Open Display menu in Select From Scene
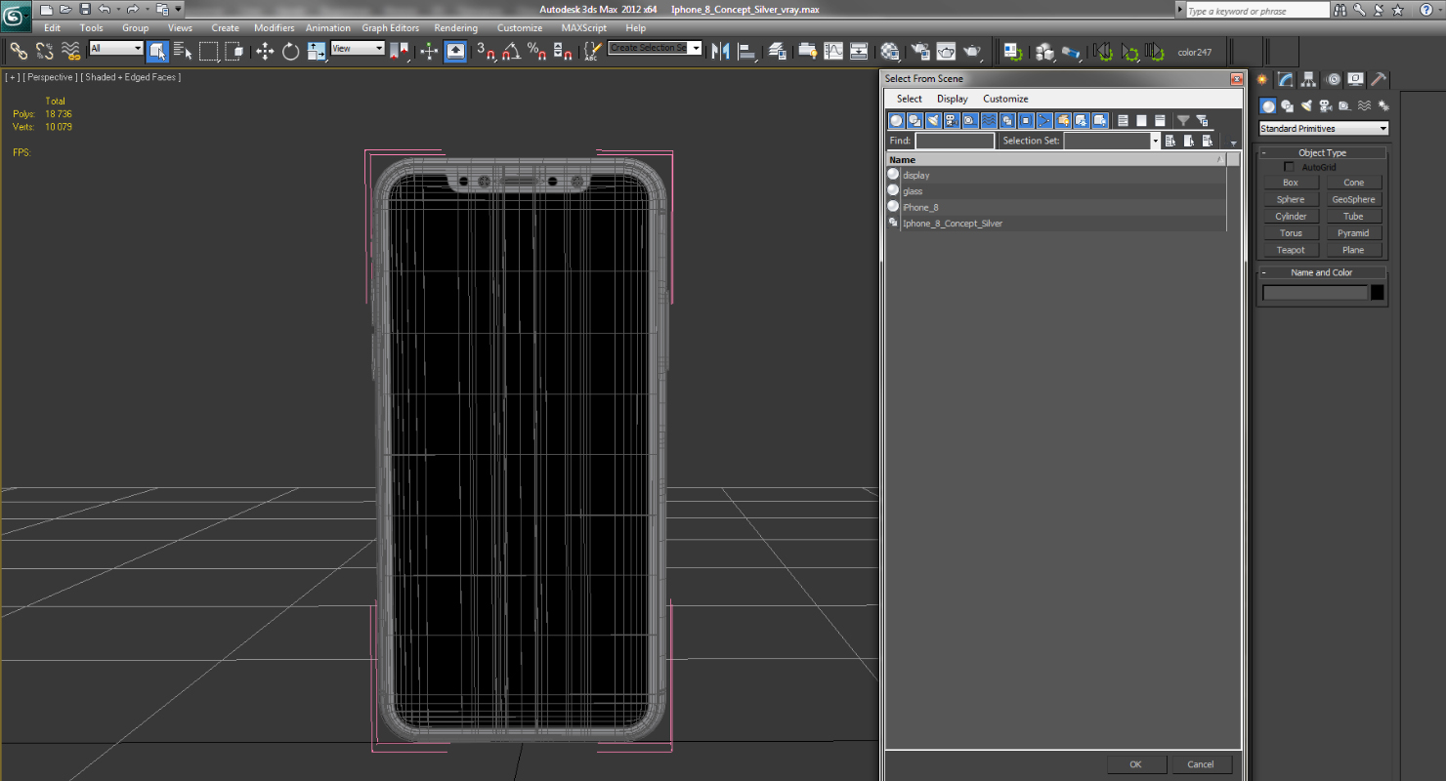Image resolution: width=1446 pixels, height=781 pixels. pyautogui.click(x=952, y=99)
